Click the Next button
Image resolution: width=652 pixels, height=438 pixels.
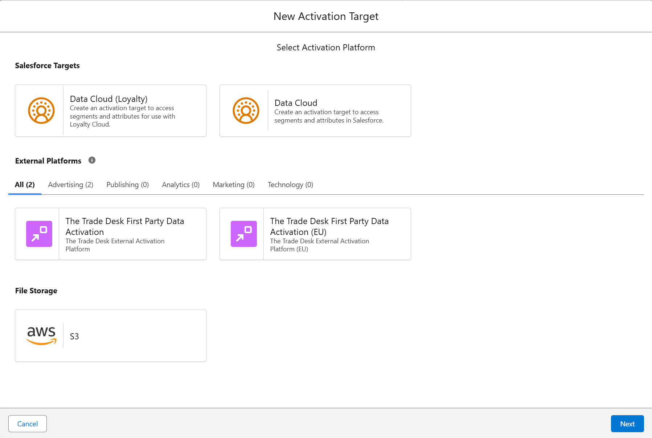[x=627, y=423]
